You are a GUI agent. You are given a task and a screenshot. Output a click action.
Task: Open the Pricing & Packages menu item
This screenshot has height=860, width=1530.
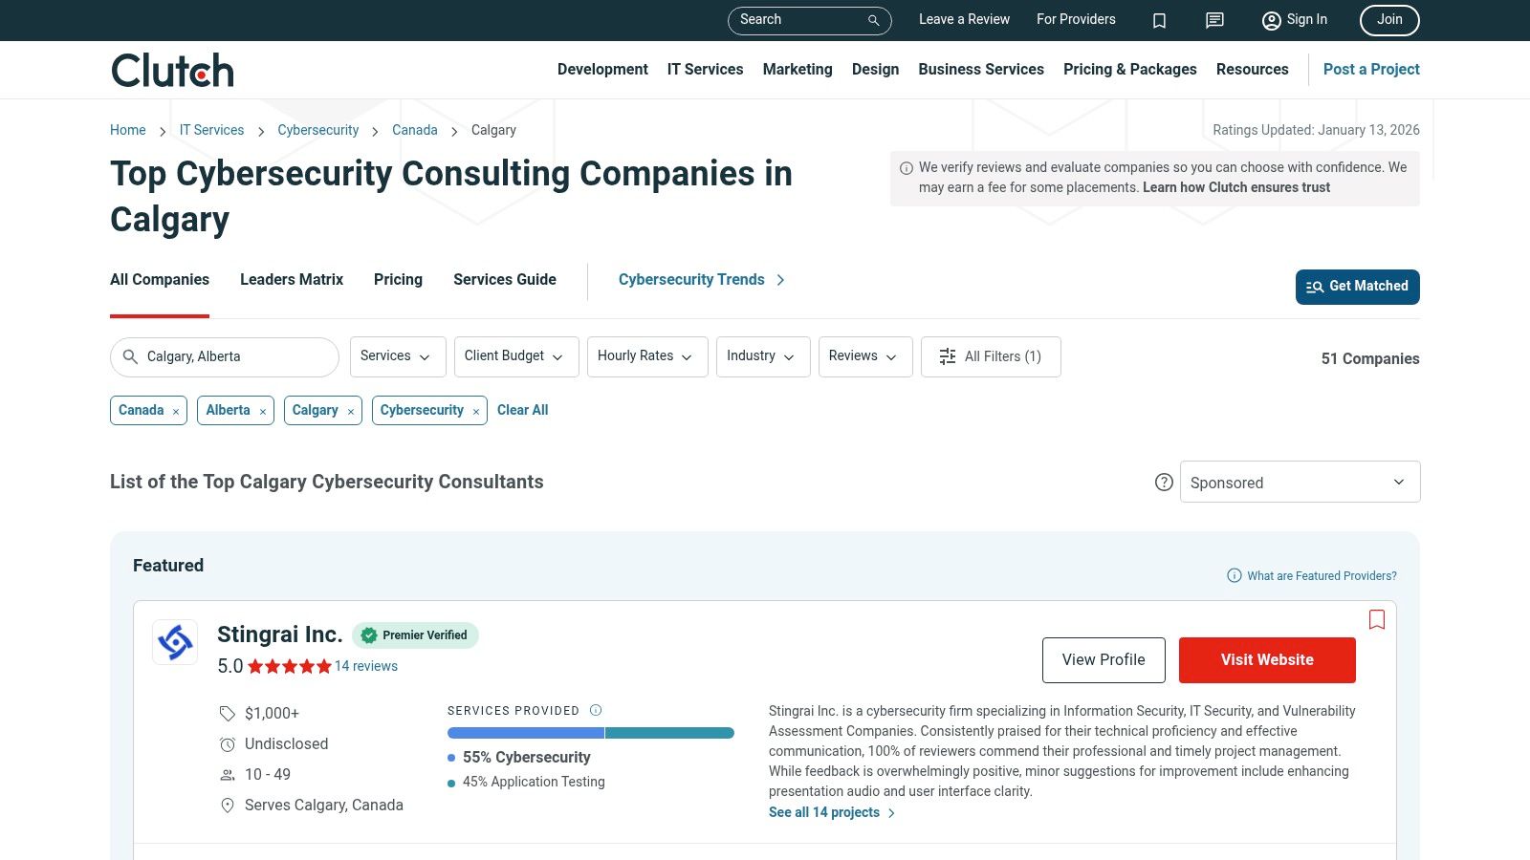tap(1129, 69)
